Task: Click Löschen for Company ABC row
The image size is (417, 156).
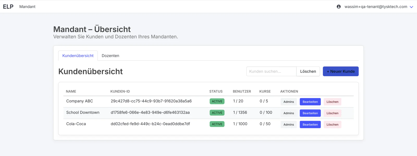Action: 333,102
